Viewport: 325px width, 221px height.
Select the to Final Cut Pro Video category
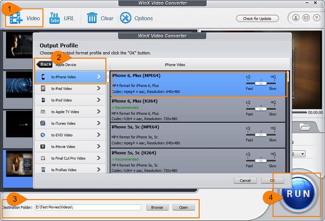(x=71, y=158)
